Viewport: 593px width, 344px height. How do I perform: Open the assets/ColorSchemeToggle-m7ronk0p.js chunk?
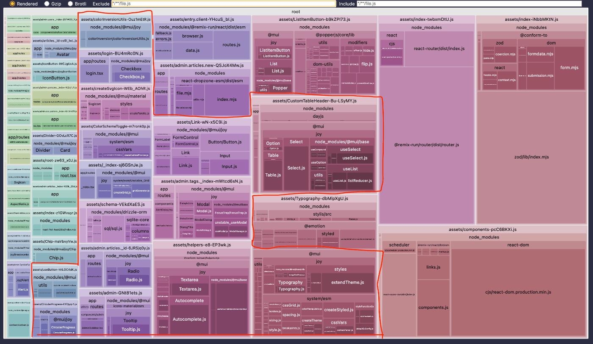[115, 126]
